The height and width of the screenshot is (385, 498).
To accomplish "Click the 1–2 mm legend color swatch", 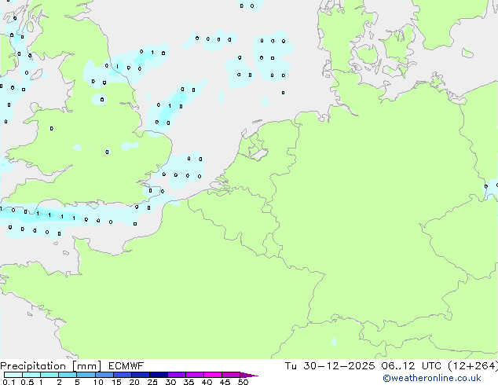I will (49, 375).
